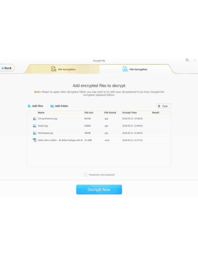
Task: Sort by the Encrypt Time column header
Action: pyautogui.click(x=129, y=112)
